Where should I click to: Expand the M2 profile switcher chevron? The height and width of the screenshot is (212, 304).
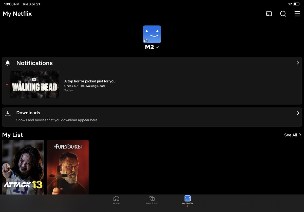157,47
